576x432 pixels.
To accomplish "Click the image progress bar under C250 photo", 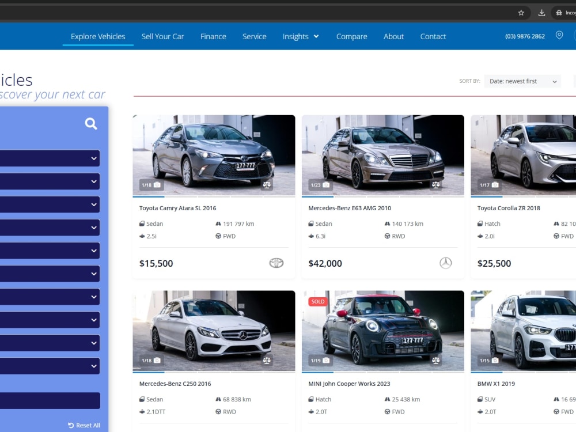I will click(214, 372).
